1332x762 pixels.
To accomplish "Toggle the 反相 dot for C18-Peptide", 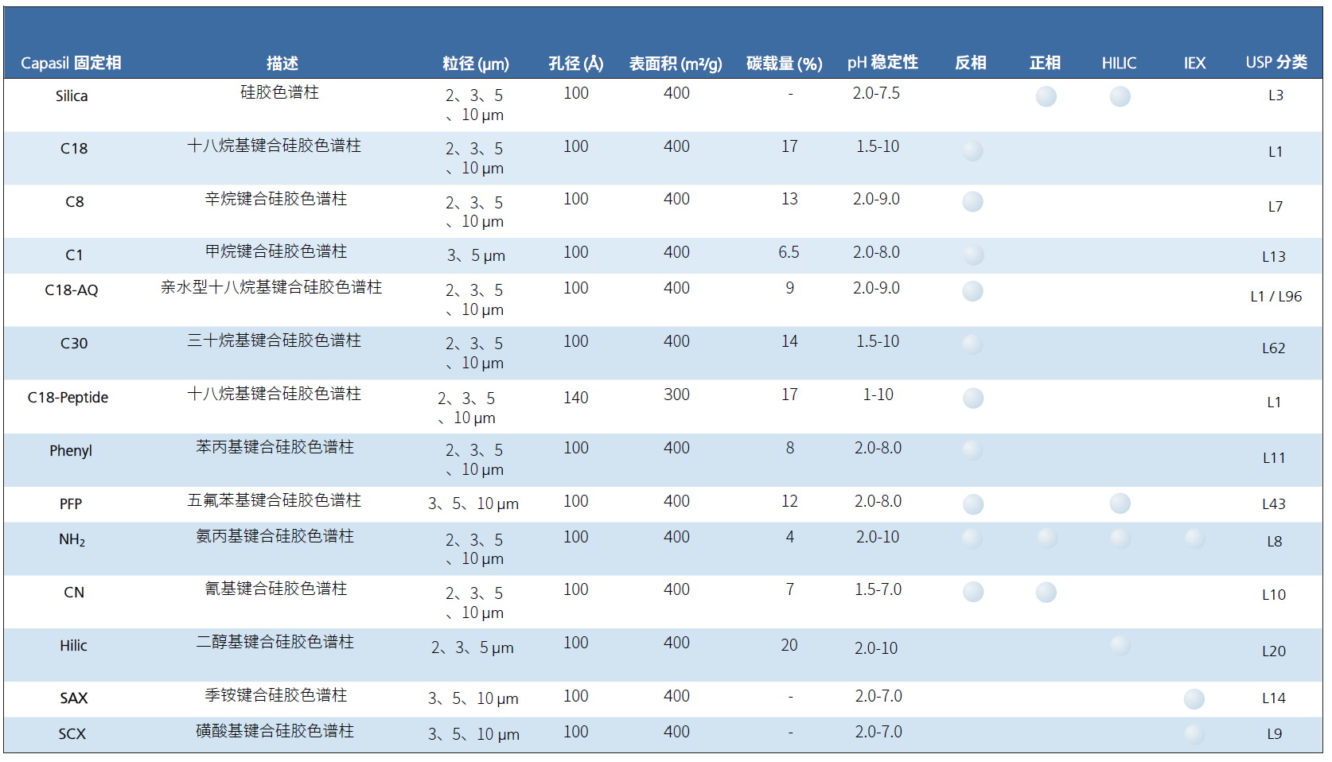I will pyautogui.click(x=972, y=398).
